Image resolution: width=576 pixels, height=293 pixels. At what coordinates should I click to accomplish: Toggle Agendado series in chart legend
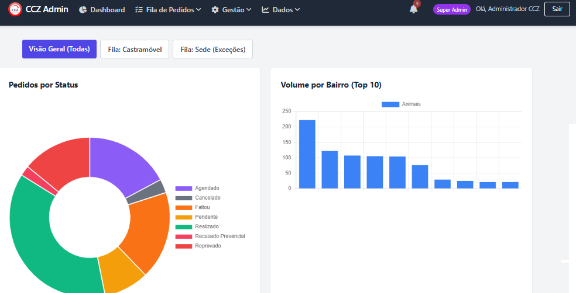click(197, 189)
